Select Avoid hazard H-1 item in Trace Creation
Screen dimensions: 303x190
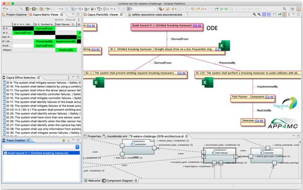pyautogui.click(x=41, y=153)
